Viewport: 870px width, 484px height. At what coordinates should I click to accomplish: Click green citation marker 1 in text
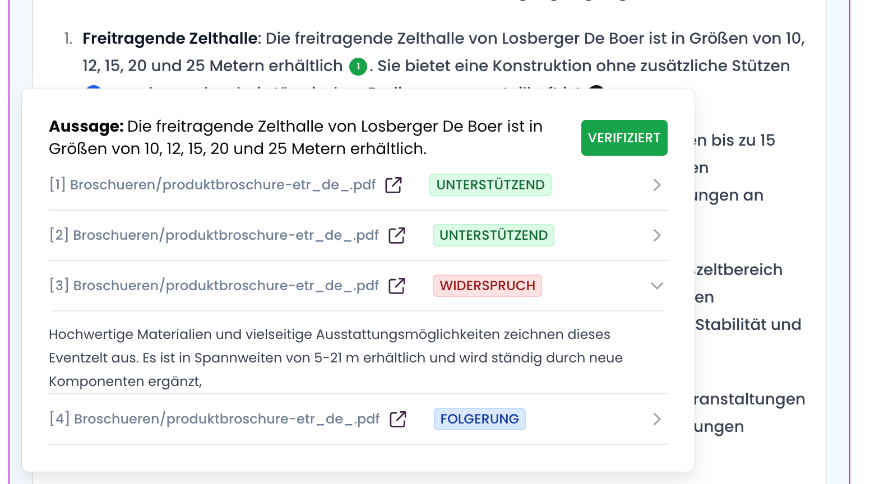(358, 67)
